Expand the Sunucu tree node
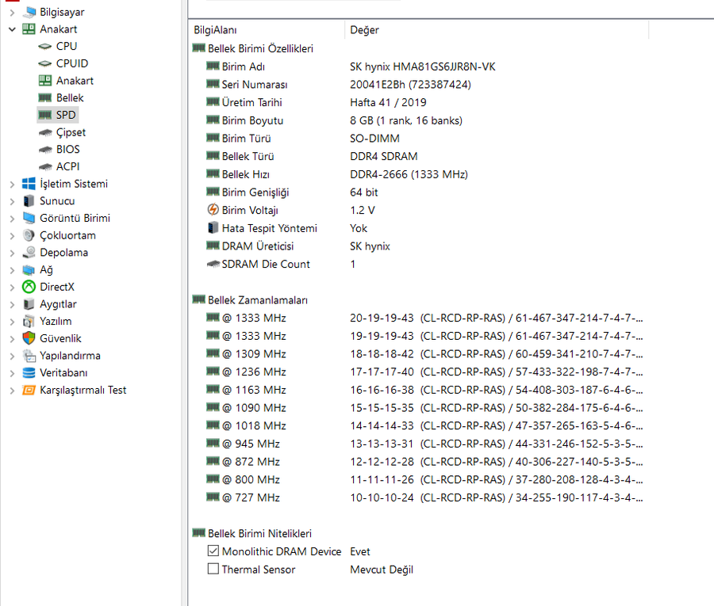 coord(12,201)
